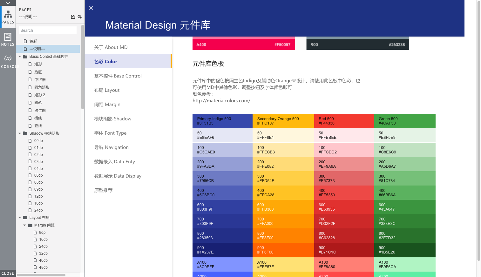The height and width of the screenshot is (277, 481).
Task: Open 模块阴影 Shadow menu item
Action: pyautogui.click(x=128, y=119)
